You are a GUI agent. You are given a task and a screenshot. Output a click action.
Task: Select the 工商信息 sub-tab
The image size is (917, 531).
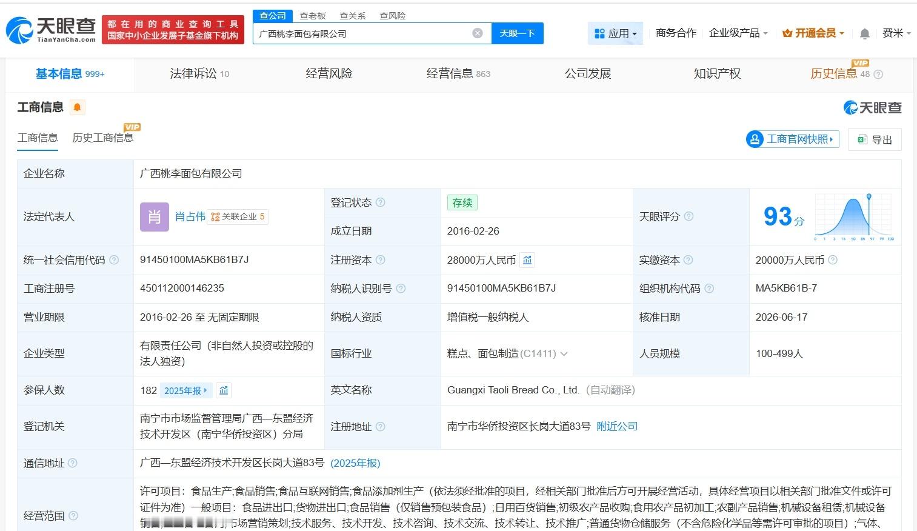[x=38, y=138]
